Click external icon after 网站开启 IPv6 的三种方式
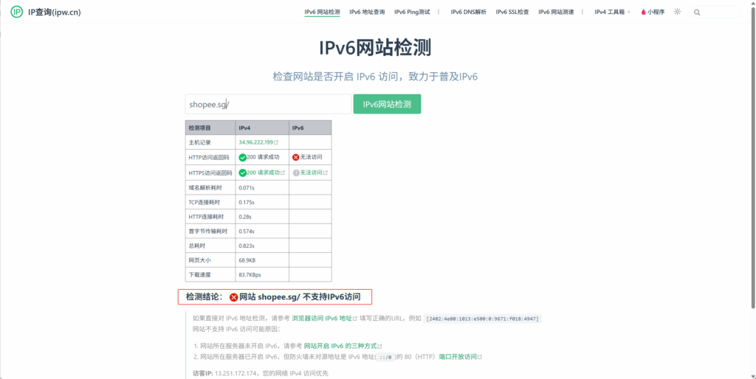 coord(380,347)
